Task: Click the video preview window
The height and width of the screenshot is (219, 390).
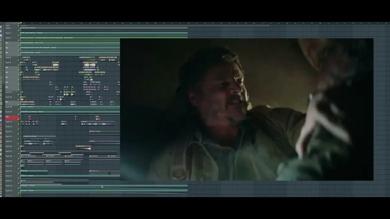Action: (246, 109)
